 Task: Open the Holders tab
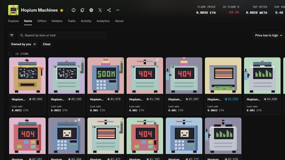tap(57, 21)
